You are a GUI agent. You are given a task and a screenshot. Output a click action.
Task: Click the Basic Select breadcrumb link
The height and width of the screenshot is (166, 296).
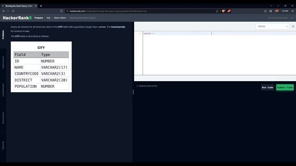[x=60, y=18]
